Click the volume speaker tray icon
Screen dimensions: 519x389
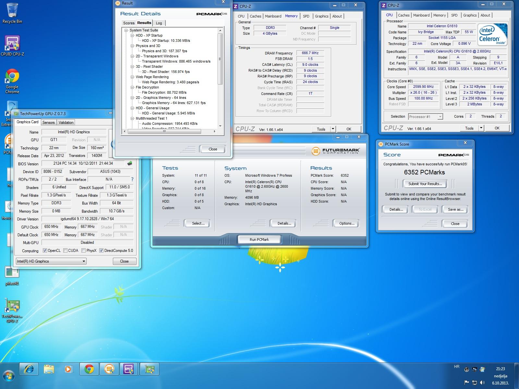coord(482,383)
